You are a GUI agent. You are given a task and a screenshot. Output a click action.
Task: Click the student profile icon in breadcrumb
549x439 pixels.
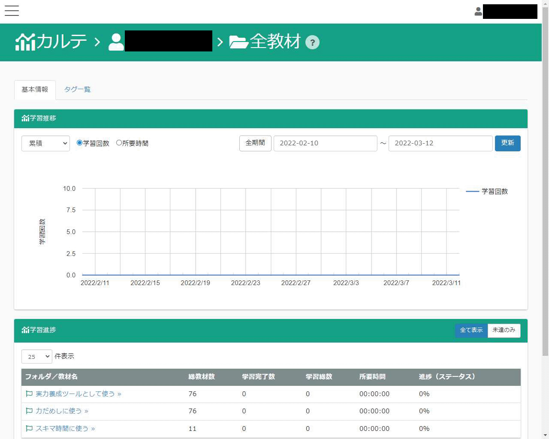click(x=116, y=42)
